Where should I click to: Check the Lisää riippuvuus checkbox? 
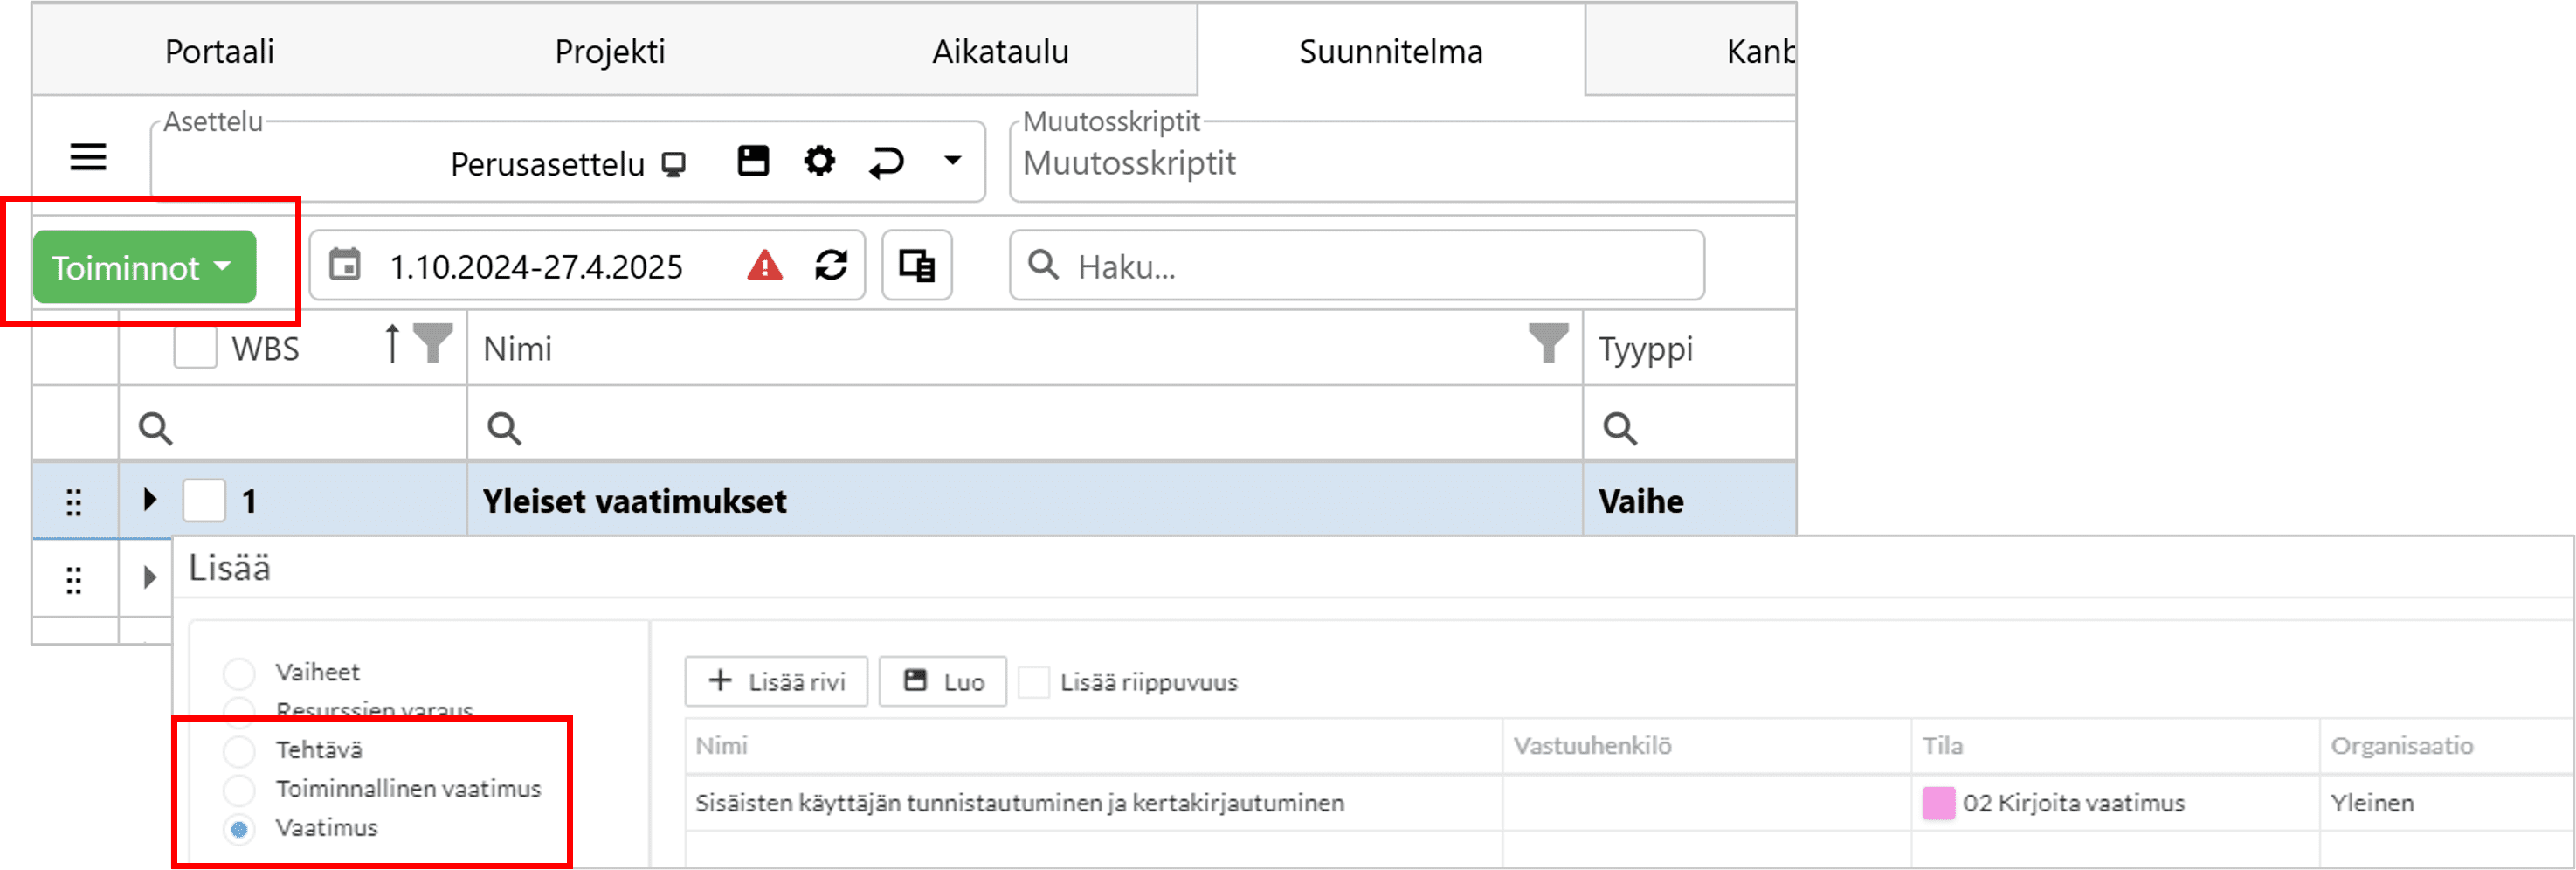1033,682
